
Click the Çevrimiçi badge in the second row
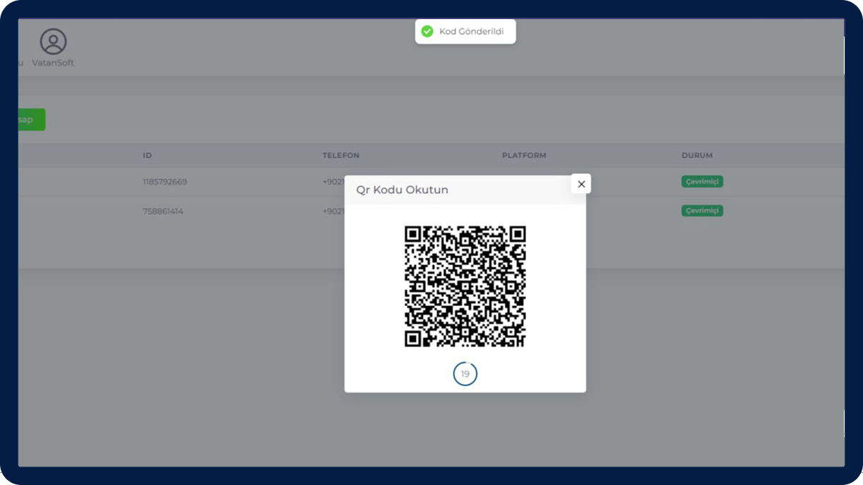tap(702, 211)
